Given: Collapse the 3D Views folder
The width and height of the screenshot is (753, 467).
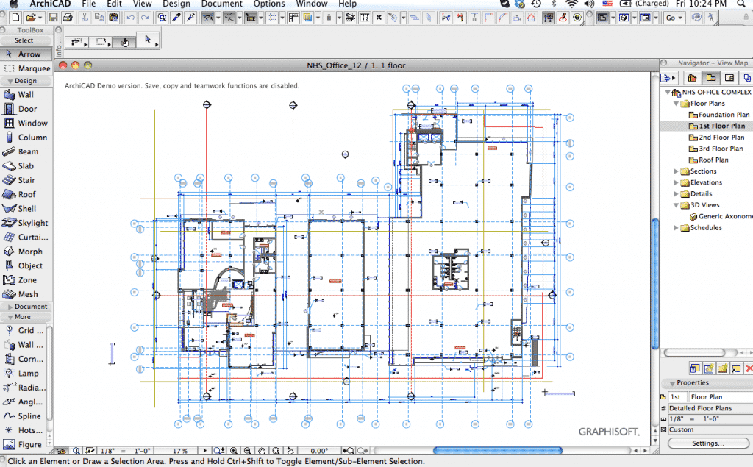Looking at the screenshot, I should point(676,205).
